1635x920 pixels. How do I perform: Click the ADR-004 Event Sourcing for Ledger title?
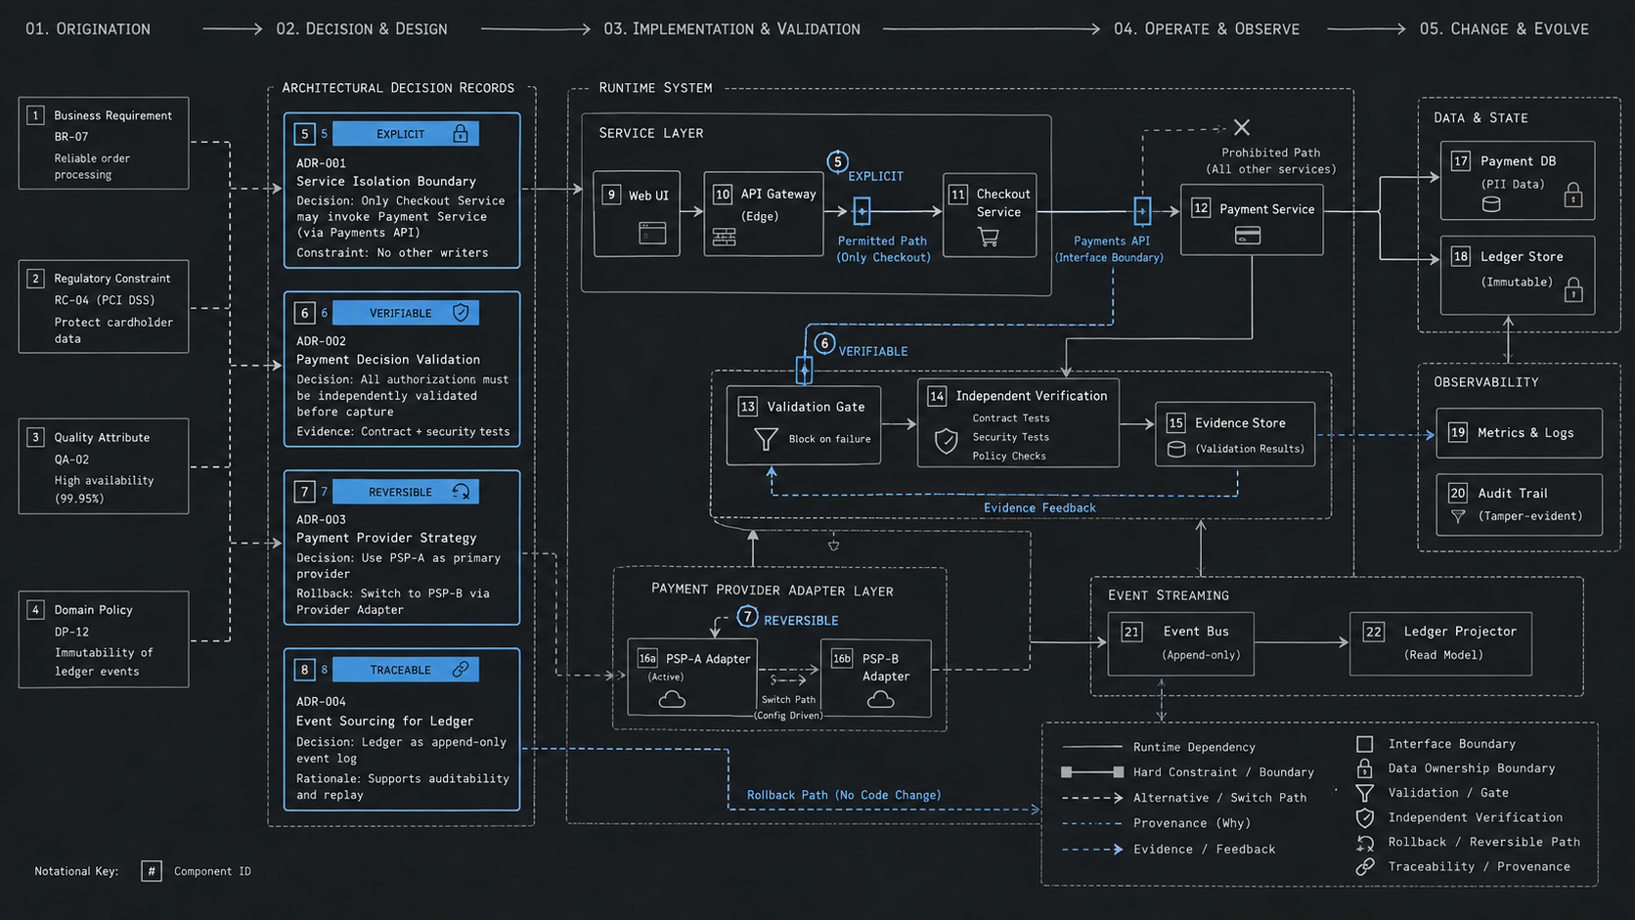tap(384, 721)
